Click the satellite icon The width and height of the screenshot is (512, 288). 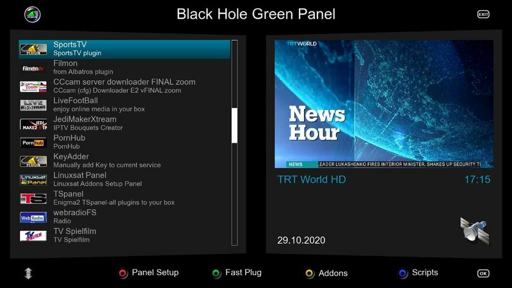tap(475, 231)
